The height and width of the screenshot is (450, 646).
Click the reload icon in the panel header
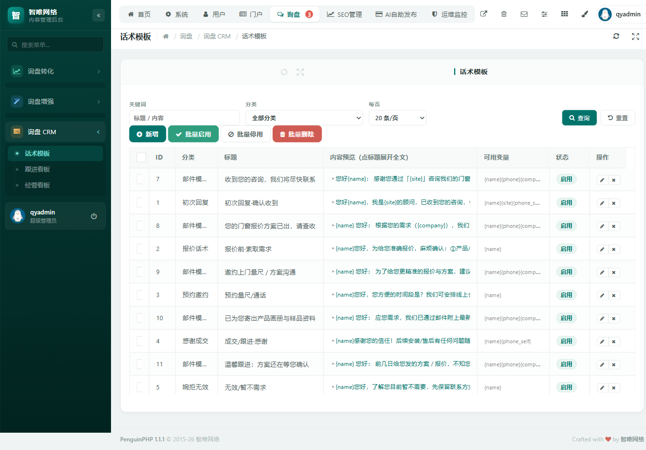point(284,72)
